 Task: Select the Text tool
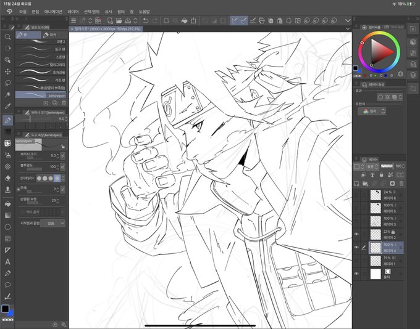7,262
